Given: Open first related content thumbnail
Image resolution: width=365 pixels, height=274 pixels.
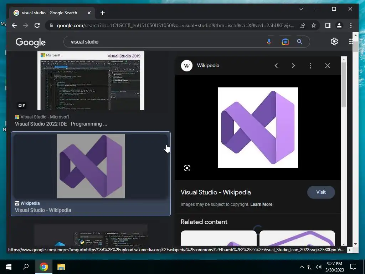Looking at the screenshot, I should [219, 238].
